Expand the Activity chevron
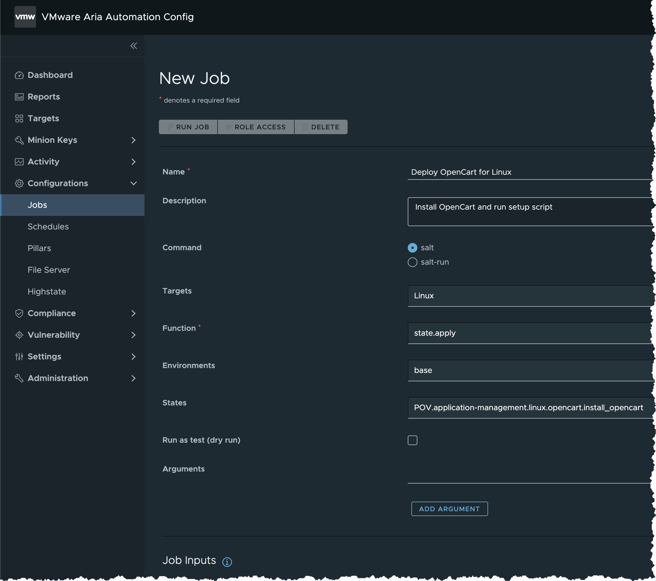This screenshot has width=656, height=581. (x=134, y=162)
